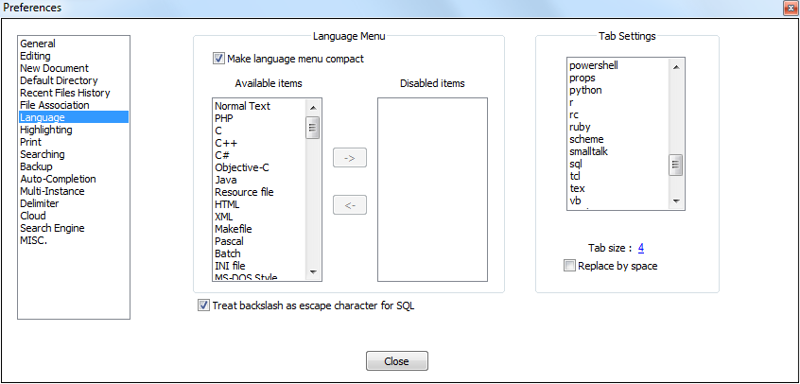This screenshot has height=384, width=800.
Task: Enable Replace by space checkbox
Action: (569, 266)
